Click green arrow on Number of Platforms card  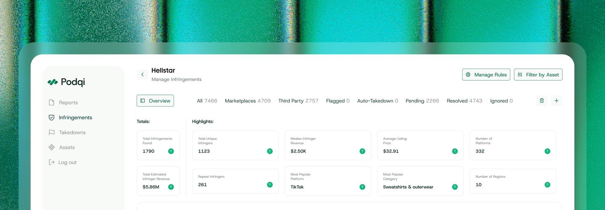(x=547, y=151)
